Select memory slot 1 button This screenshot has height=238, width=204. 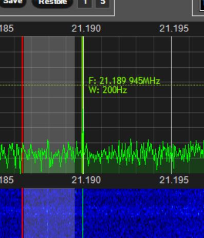pyautogui.click(x=85, y=3)
